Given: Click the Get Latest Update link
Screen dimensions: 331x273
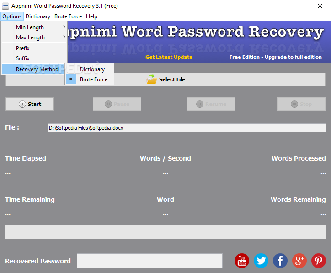Looking at the screenshot, I should 169,57.
